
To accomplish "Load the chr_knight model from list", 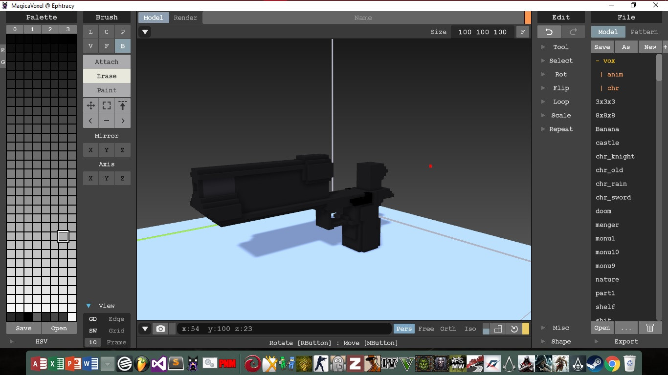I will (615, 156).
